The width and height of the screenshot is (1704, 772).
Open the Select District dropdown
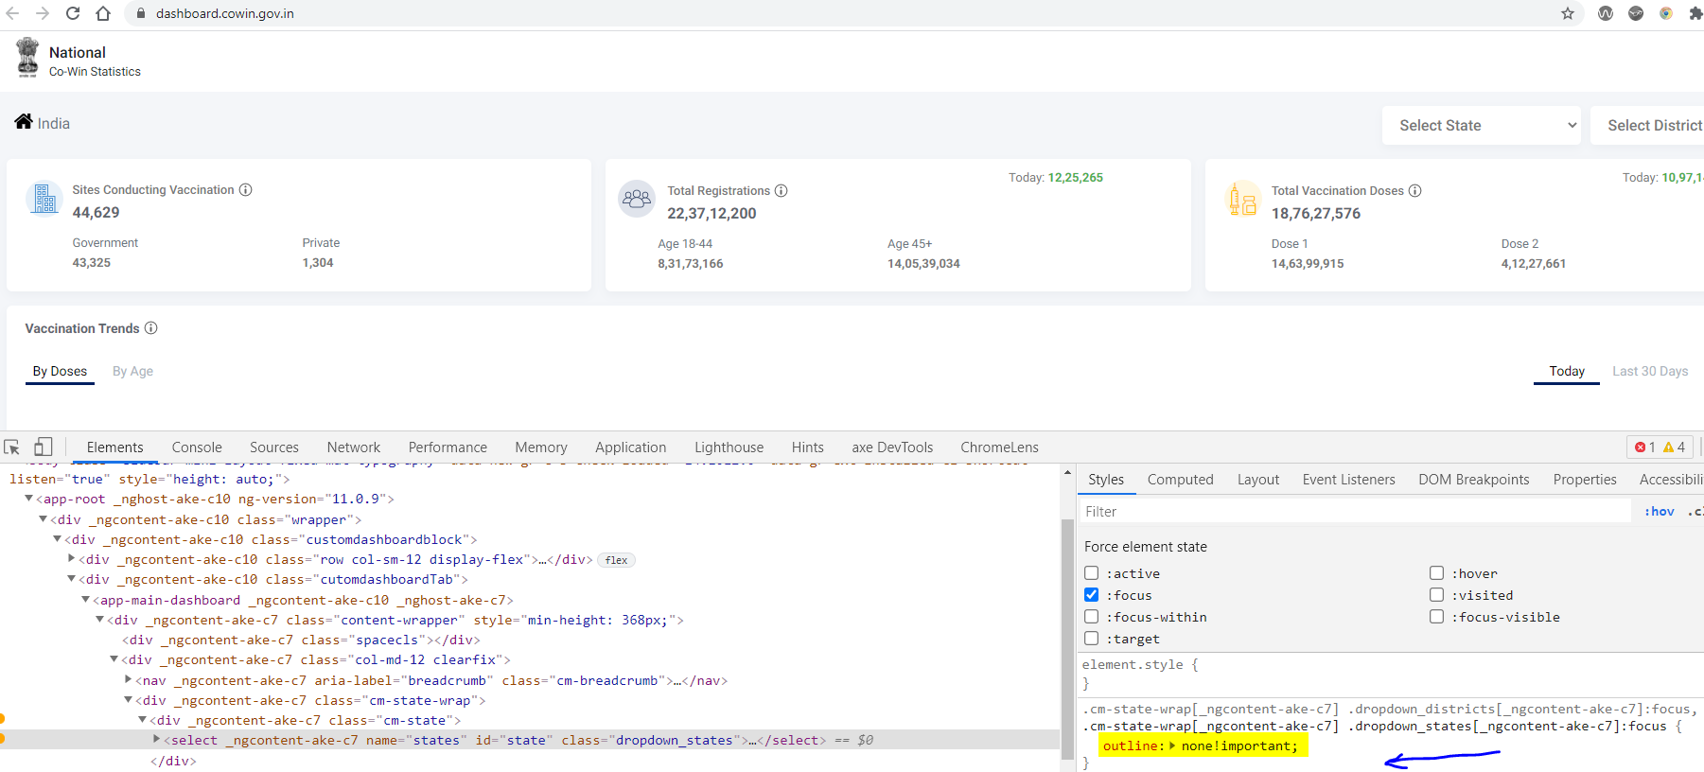tap(1647, 125)
